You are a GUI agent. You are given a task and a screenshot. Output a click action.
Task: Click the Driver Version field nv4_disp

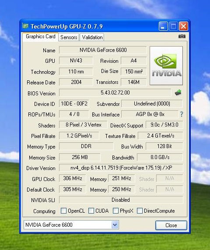click(x=121, y=168)
